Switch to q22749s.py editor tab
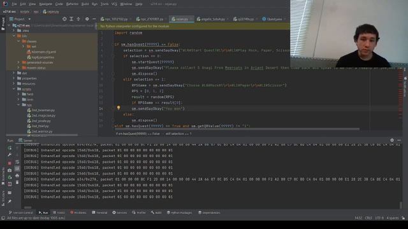Viewport: 408px width, 229px height. pos(245,19)
